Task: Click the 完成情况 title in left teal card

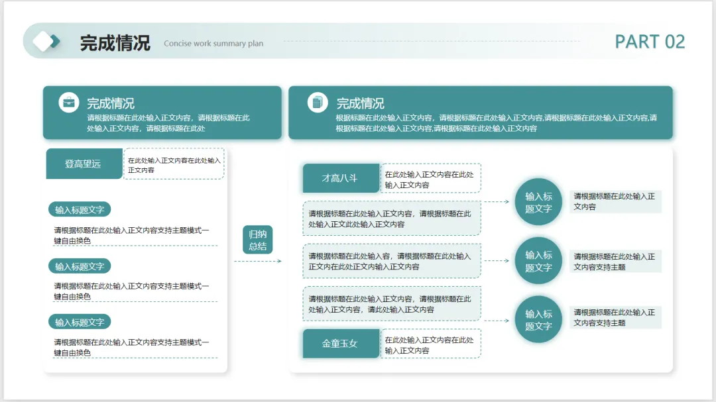Action: 111,103
